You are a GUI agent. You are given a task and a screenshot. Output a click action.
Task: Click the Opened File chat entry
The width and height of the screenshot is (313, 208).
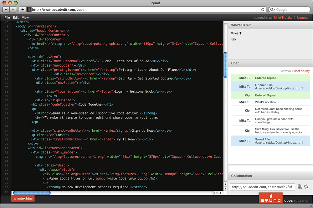click(270, 87)
